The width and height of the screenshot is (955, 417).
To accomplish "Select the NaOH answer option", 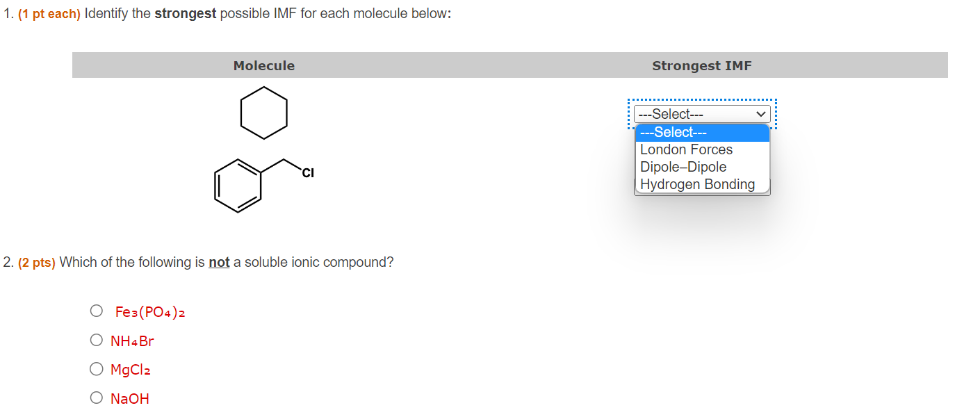I will [97, 398].
